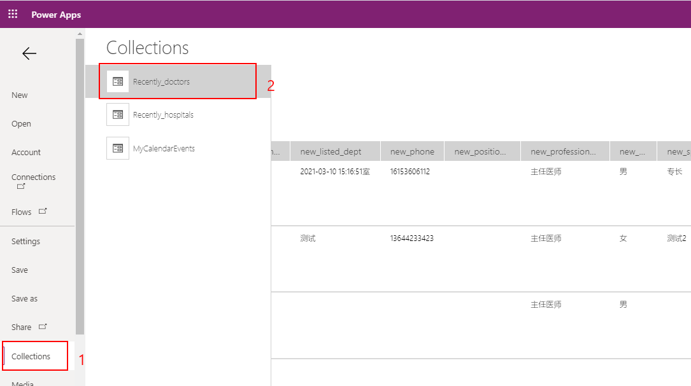
Task: Click the external link icon beside Flows
Action: (x=43, y=210)
